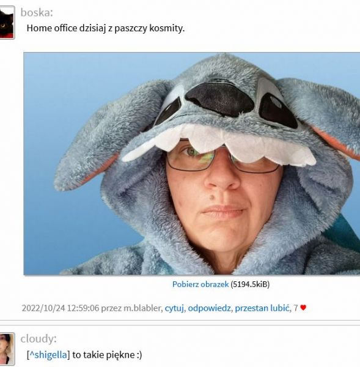Click the file size label 5194.5kiB
360x367 pixels.
[x=250, y=284]
